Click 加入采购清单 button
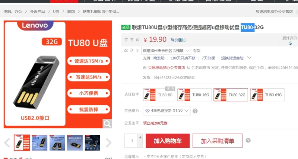The height and width of the screenshot is (159, 298). click(218, 141)
